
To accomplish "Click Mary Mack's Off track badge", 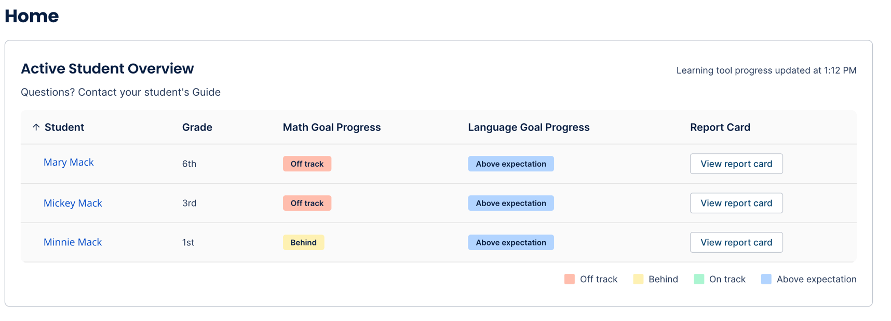I will point(307,164).
